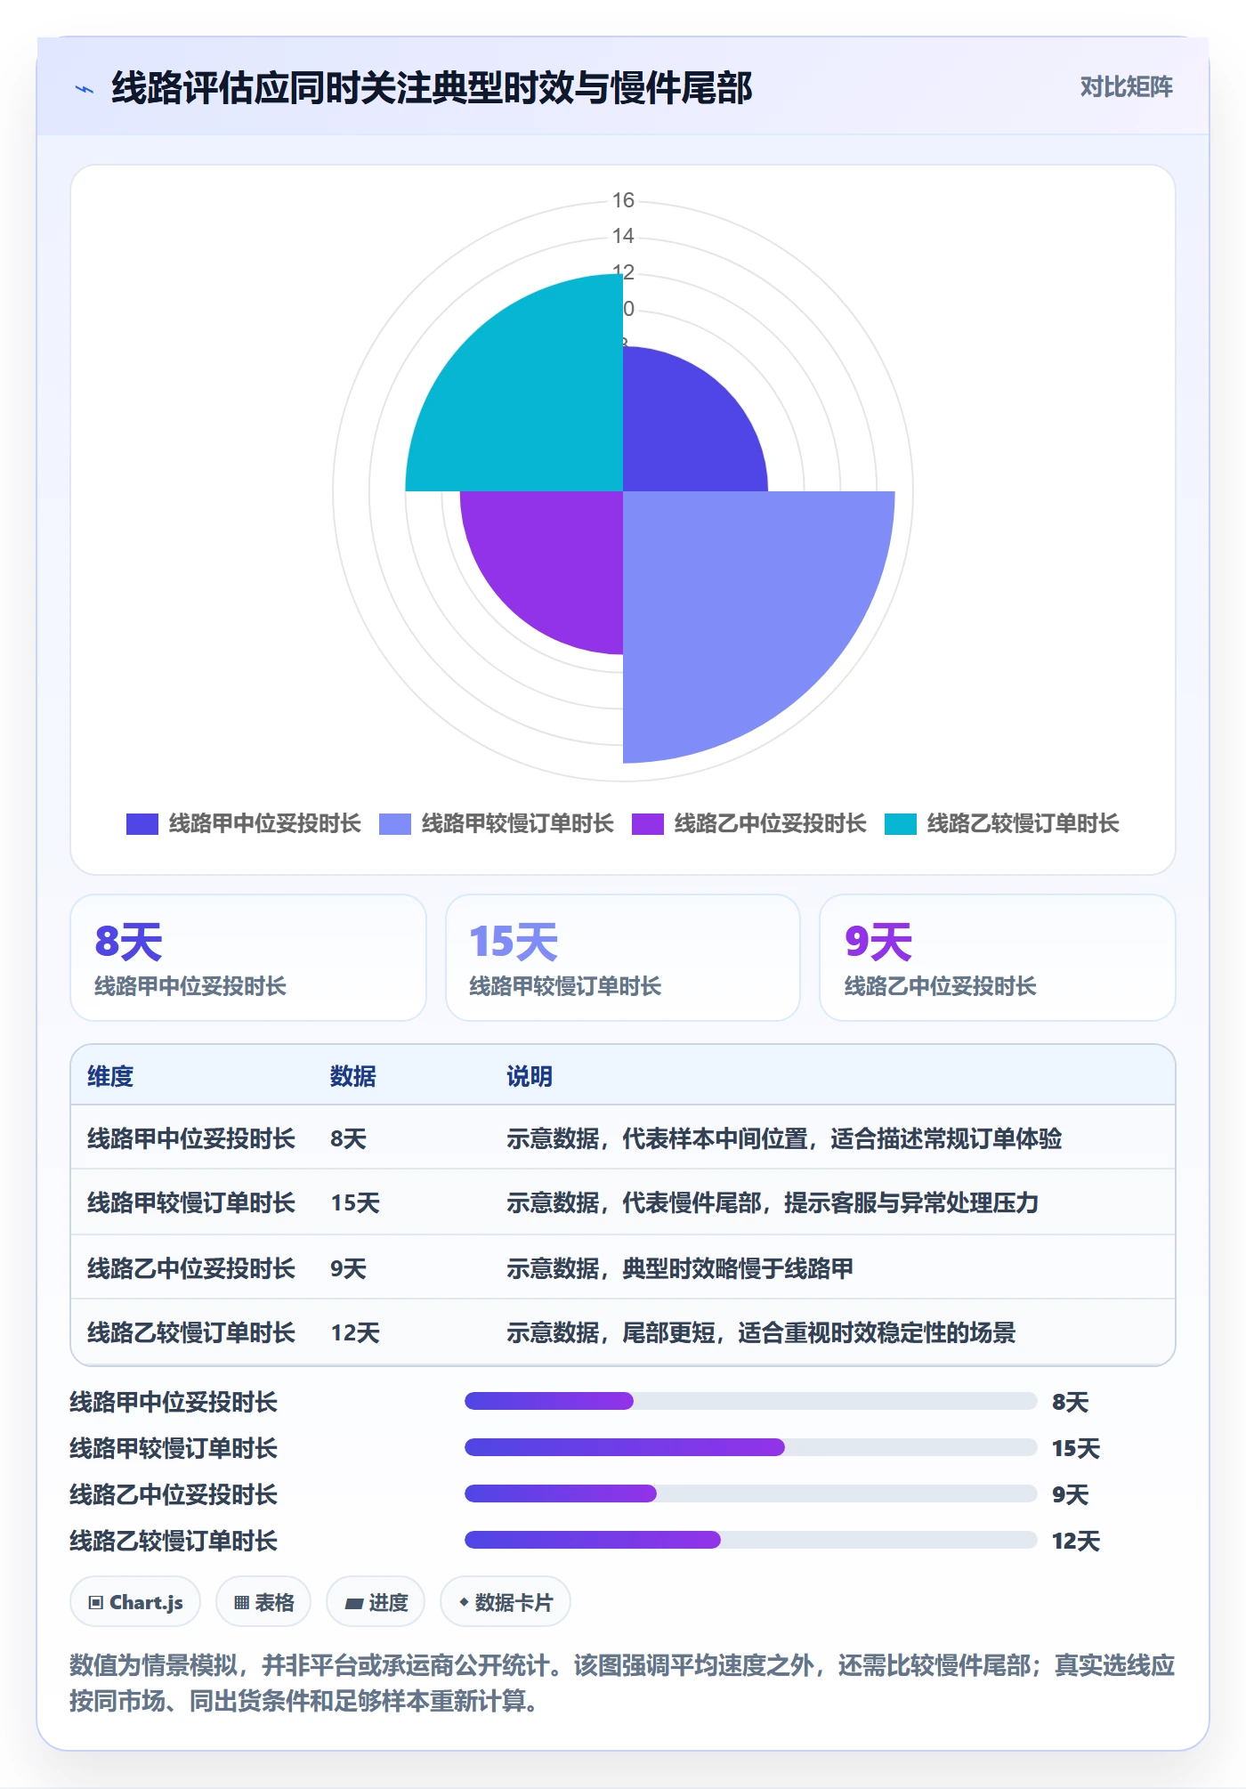Click the lightning icon beside the title

[85, 89]
